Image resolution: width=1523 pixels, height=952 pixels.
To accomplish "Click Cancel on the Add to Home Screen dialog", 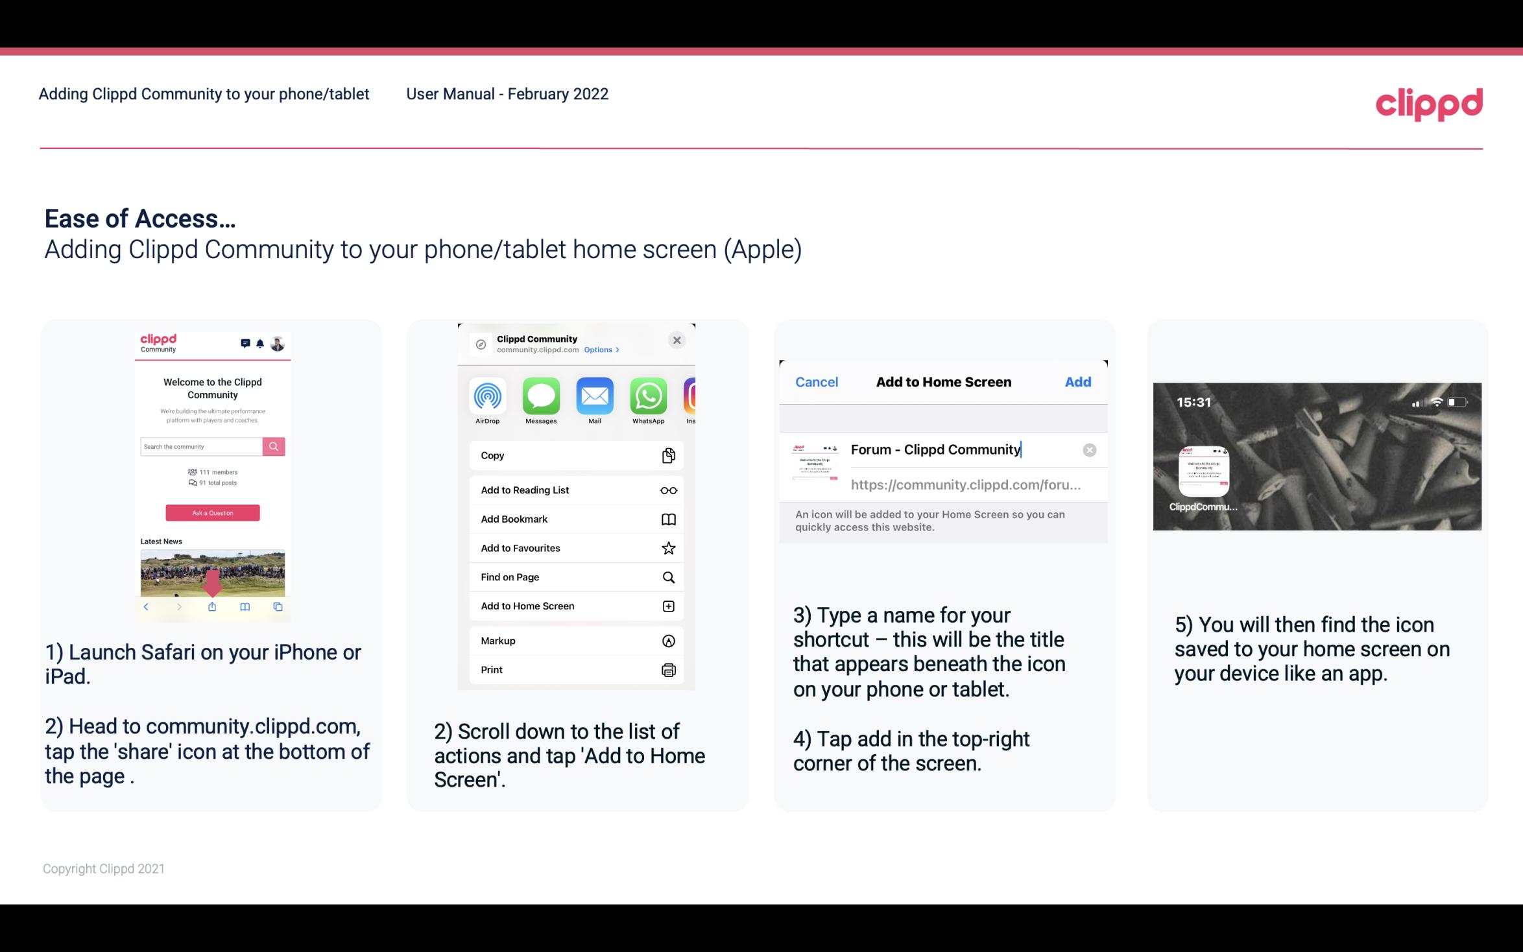I will click(817, 381).
